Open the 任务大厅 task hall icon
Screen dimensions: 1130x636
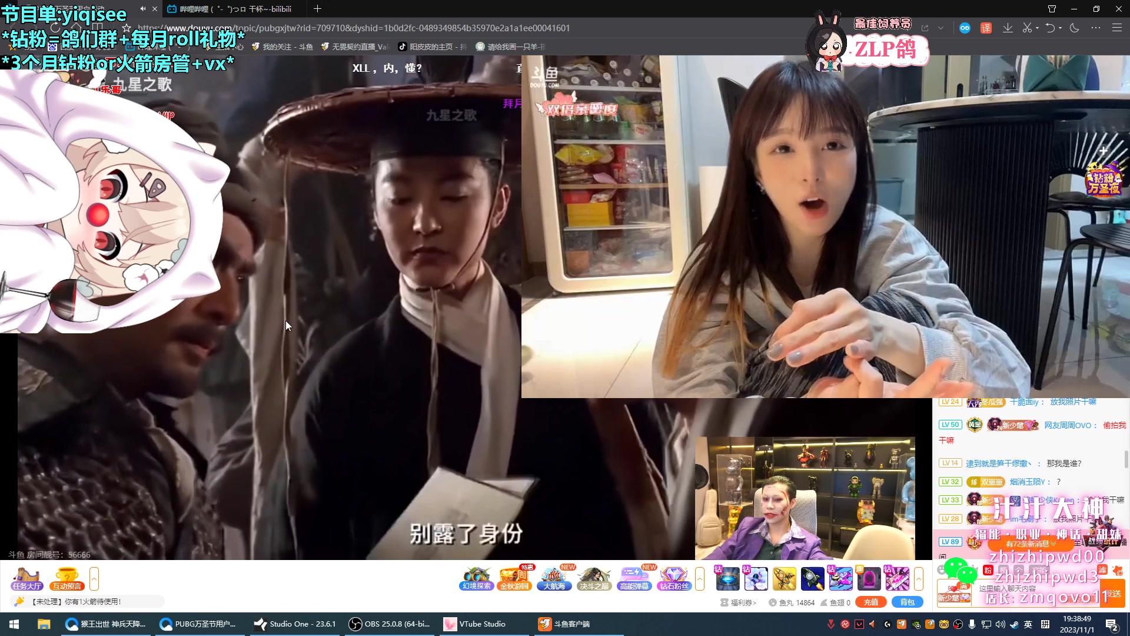tap(26, 578)
